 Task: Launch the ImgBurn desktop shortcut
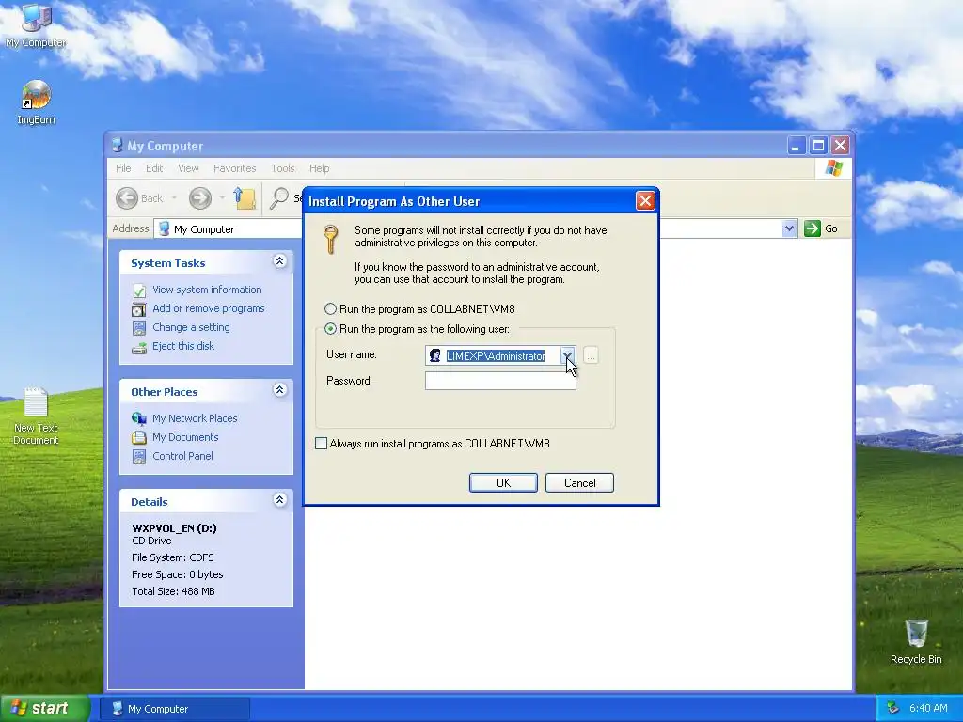pos(36,102)
